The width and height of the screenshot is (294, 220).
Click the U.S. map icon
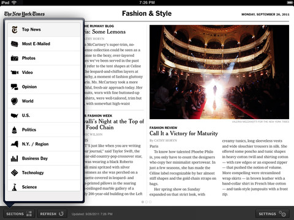tap(15, 116)
